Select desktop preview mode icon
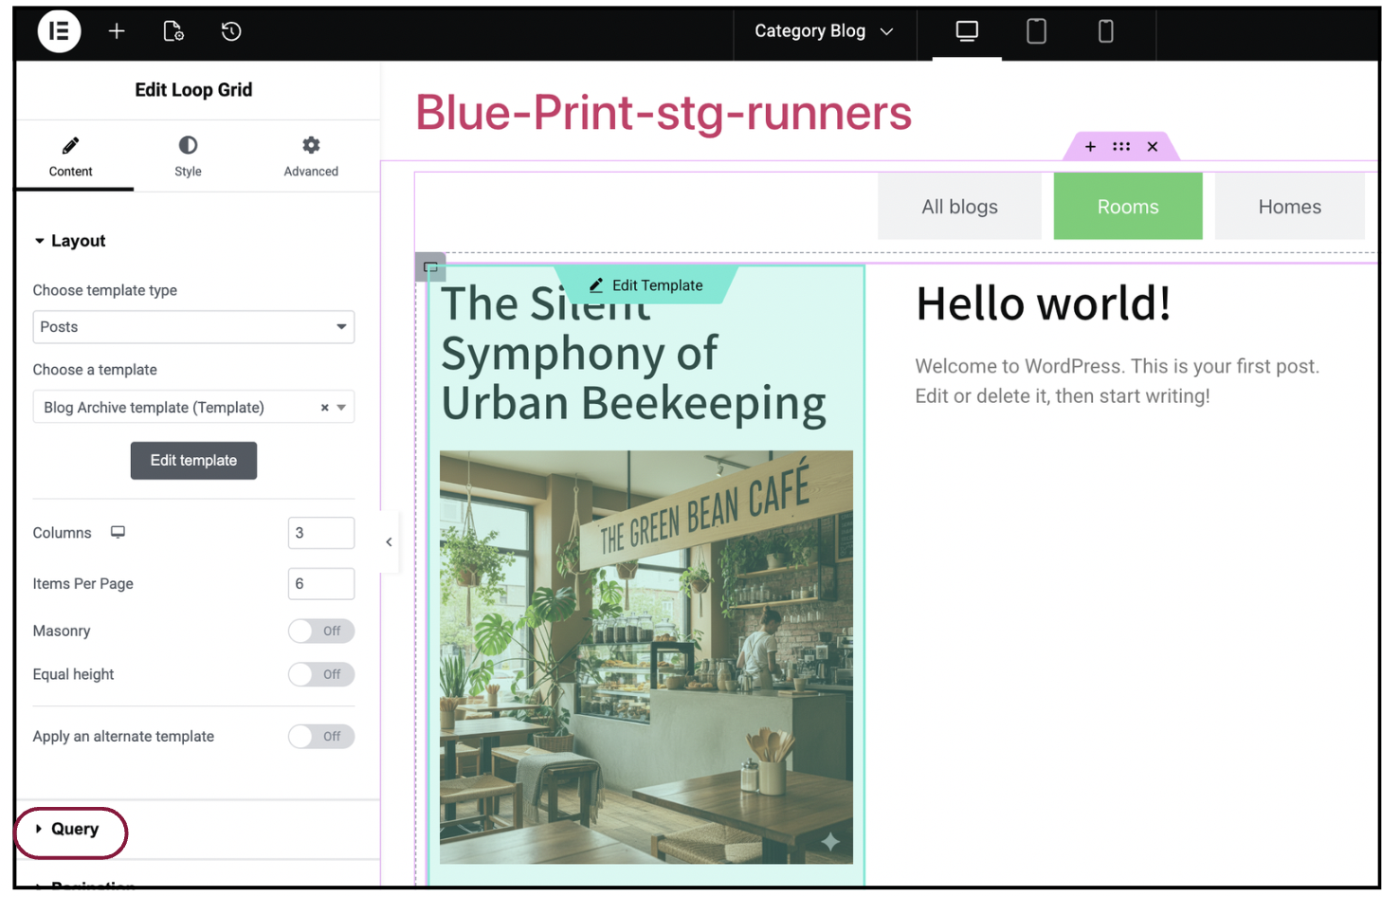 (x=967, y=31)
